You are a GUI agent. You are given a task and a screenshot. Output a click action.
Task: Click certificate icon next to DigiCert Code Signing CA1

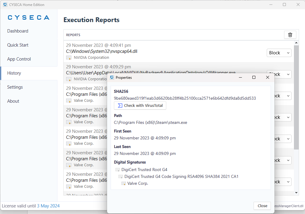click(121, 176)
